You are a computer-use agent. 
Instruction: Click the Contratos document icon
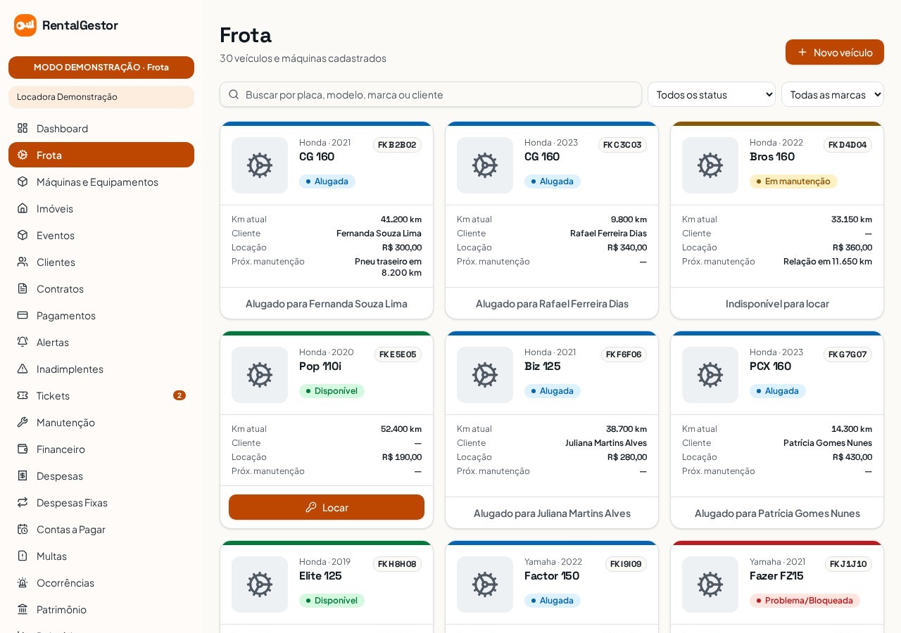23,288
